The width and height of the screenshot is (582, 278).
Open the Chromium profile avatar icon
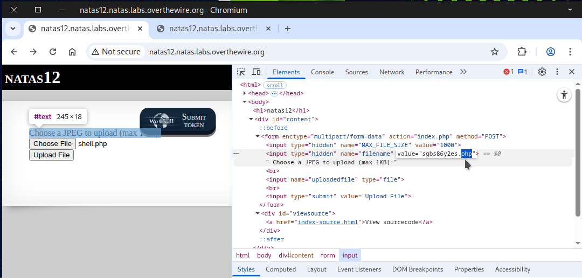(550, 52)
